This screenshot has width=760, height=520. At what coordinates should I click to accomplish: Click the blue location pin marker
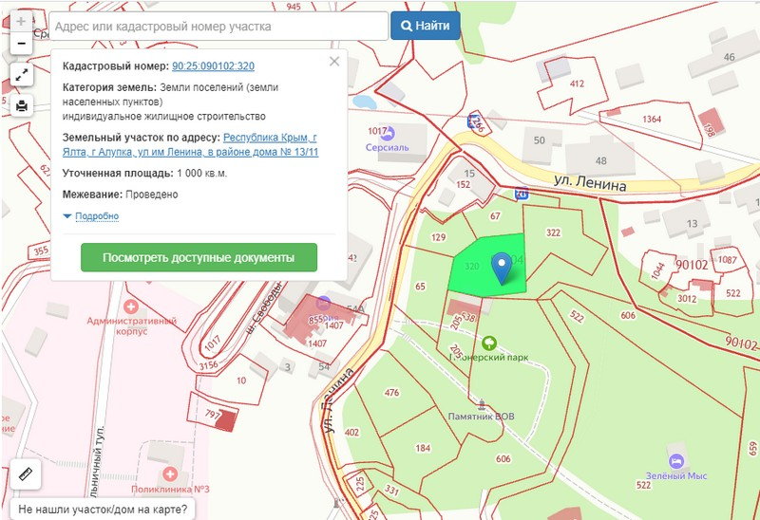pos(502,268)
